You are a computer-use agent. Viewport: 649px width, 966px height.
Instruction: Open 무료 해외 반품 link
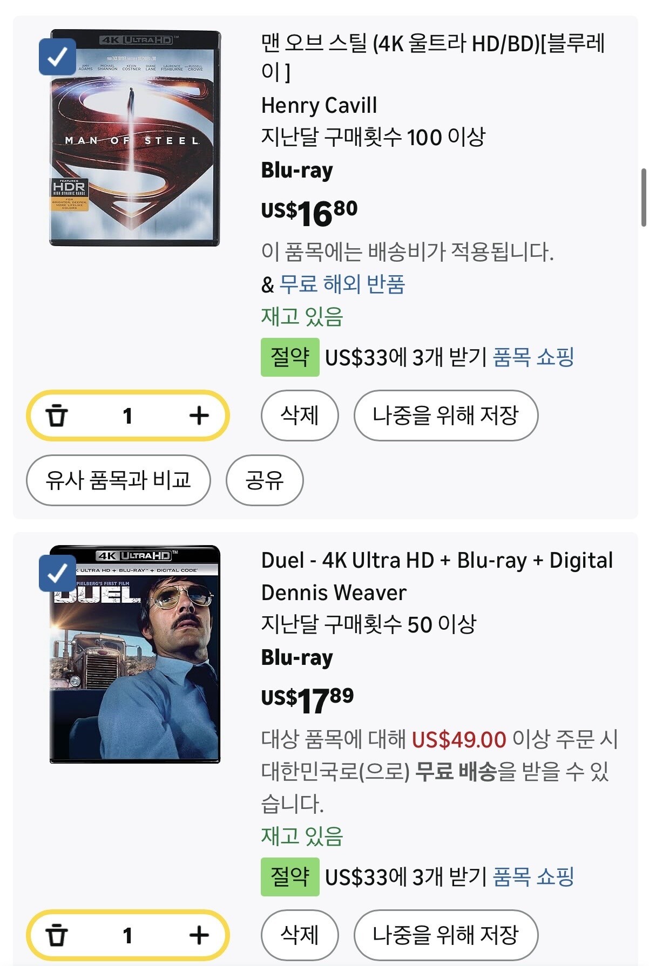pos(342,284)
